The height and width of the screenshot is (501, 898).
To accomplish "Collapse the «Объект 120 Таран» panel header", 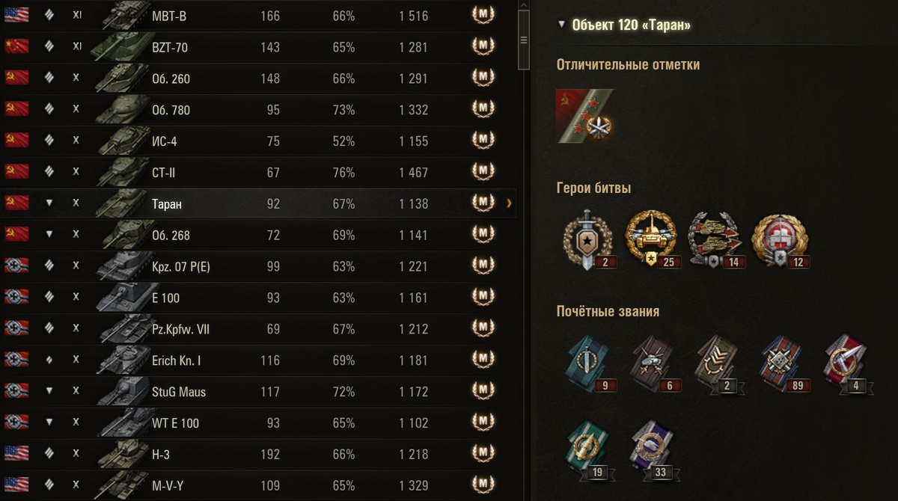I will [x=562, y=23].
